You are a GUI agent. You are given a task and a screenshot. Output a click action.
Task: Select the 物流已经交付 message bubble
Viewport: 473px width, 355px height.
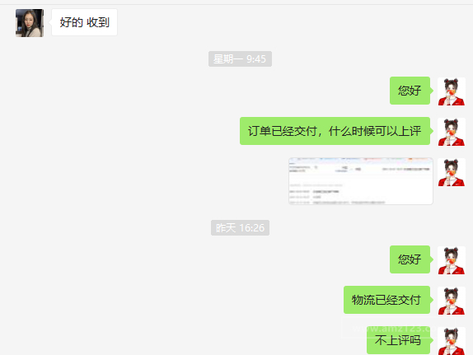(x=386, y=300)
